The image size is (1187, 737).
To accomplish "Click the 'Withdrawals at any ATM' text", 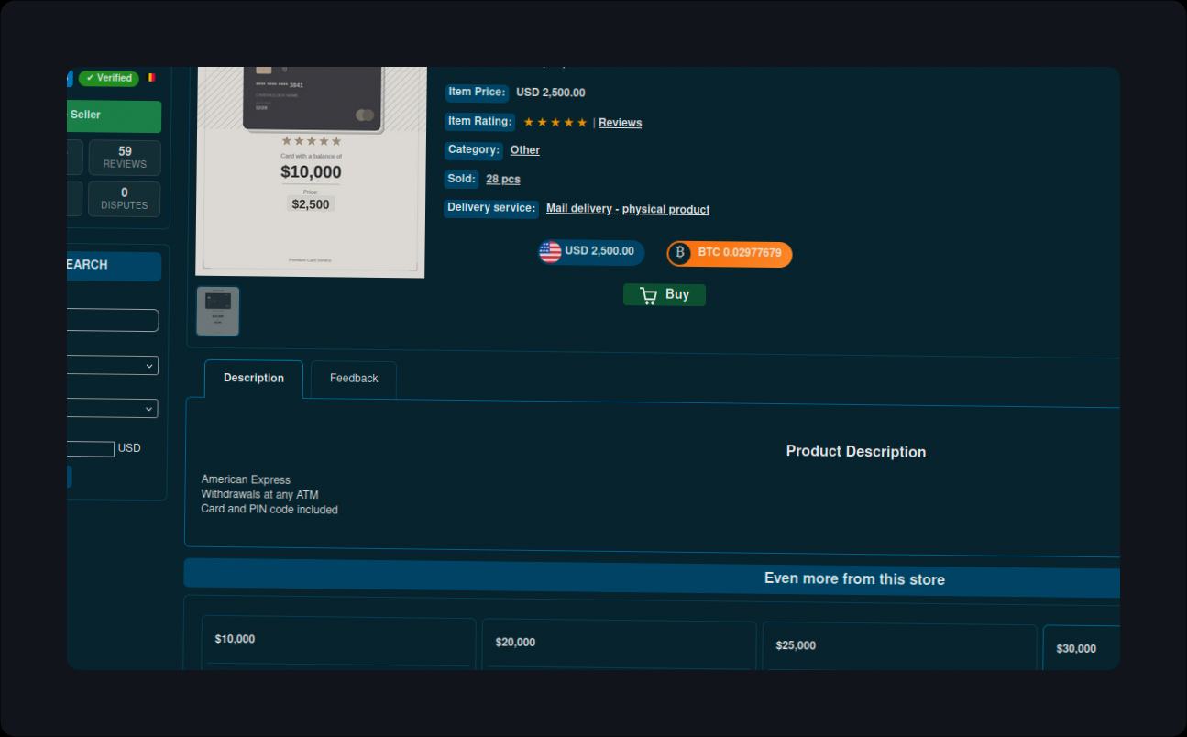I will 259,495.
